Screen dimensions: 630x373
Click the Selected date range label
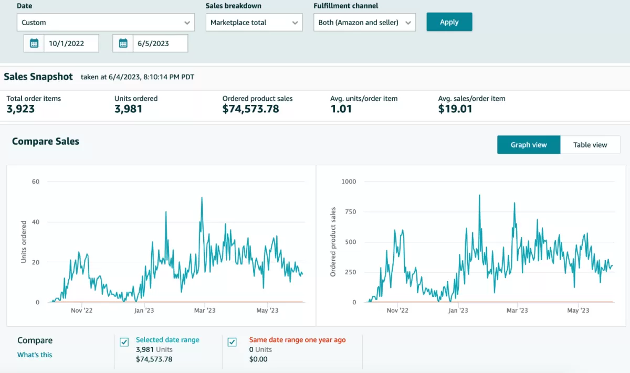tap(167, 340)
